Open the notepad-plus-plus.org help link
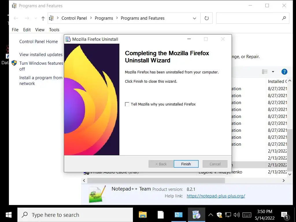 (216, 196)
